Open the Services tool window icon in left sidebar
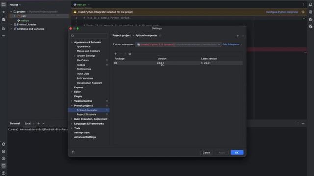The image size is (314, 176). pos(3,158)
